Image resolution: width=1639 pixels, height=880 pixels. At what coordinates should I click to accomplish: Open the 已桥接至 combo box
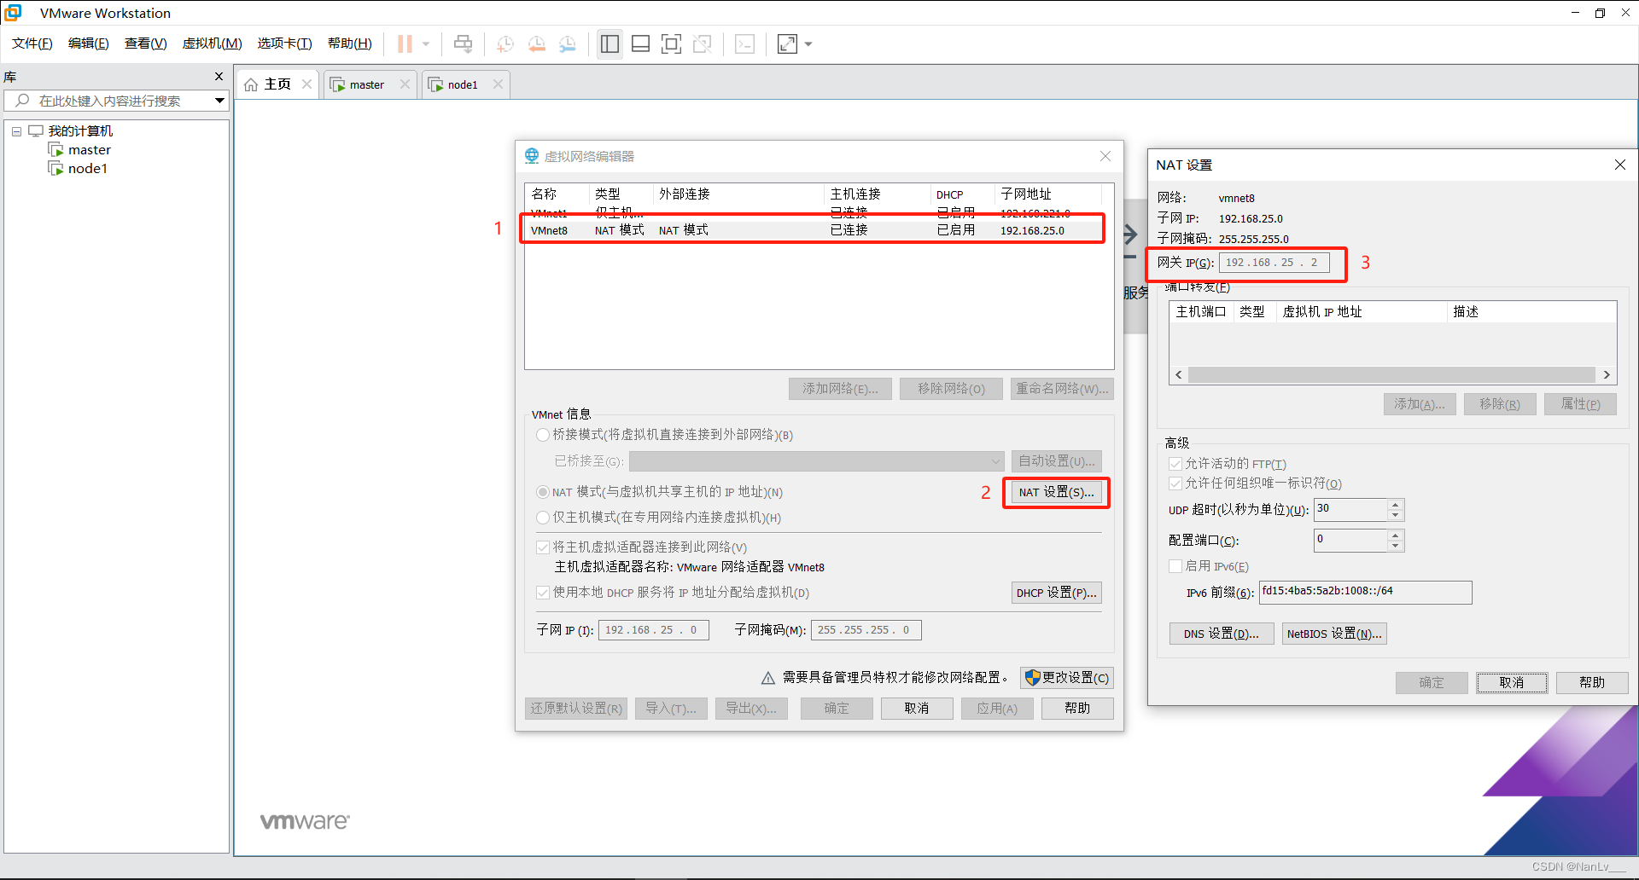pyautogui.click(x=816, y=461)
